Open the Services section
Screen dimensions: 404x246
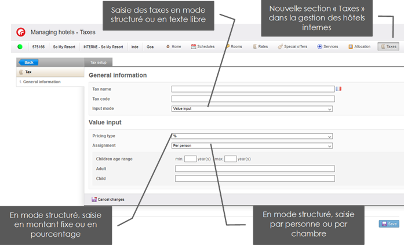[x=327, y=46]
